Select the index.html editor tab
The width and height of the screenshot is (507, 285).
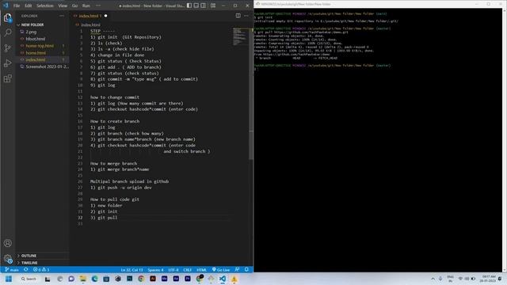[90, 16]
